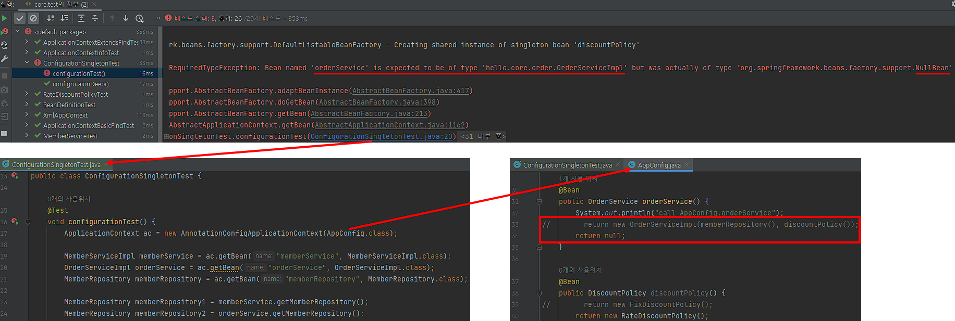Open test history clock icon
955x321 pixels.
pyautogui.click(x=140, y=18)
